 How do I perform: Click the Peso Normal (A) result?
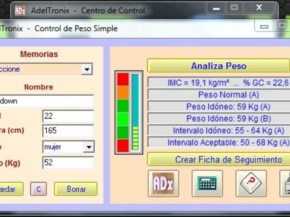coord(219,95)
